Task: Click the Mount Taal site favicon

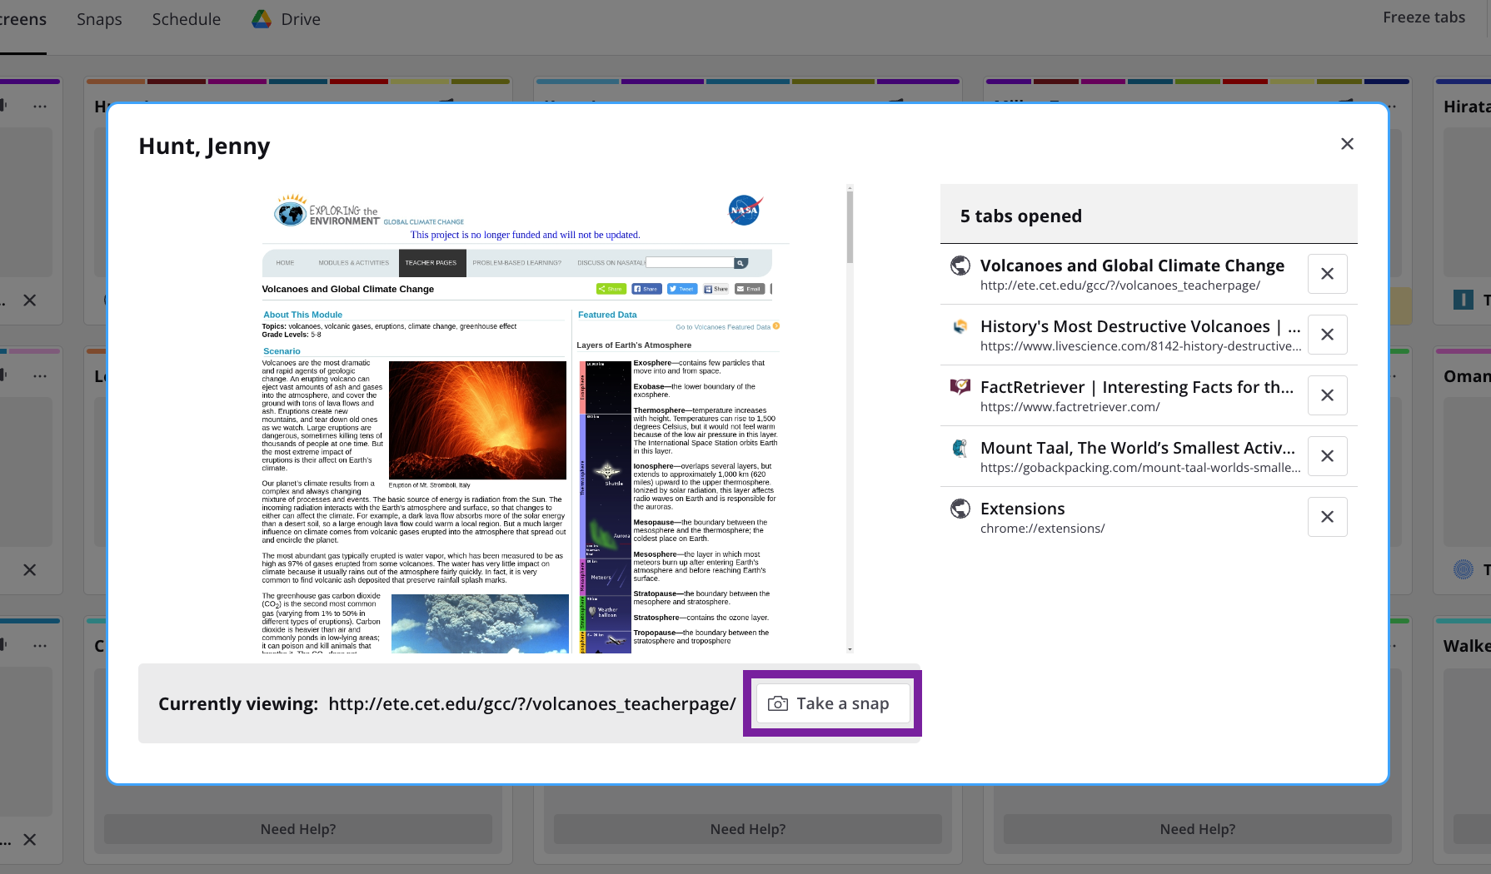Action: point(960,448)
